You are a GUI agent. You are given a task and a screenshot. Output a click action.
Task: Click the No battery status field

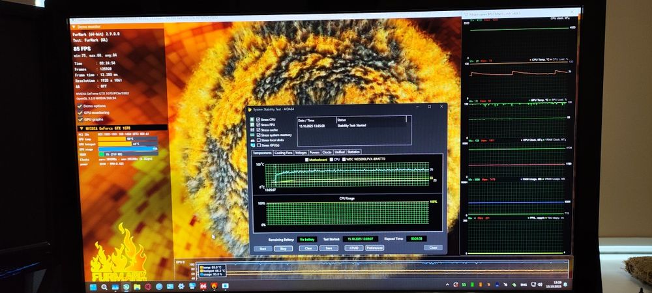pos(307,240)
